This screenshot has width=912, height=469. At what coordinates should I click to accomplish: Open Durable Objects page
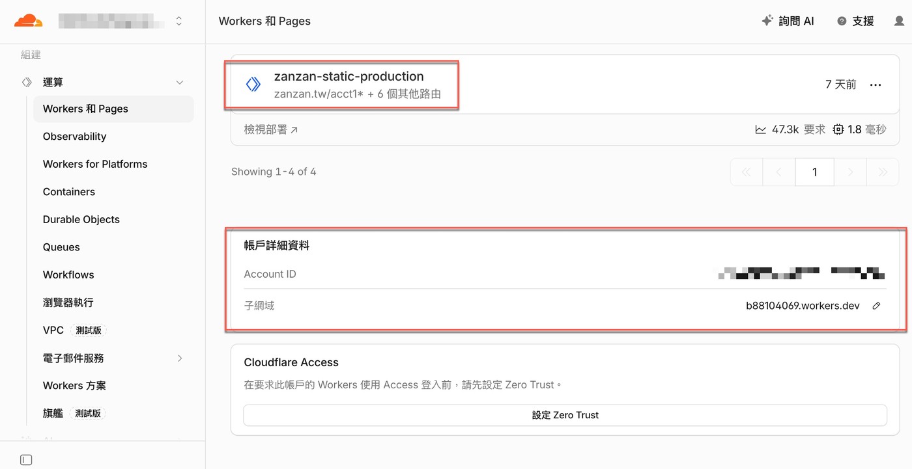(81, 219)
